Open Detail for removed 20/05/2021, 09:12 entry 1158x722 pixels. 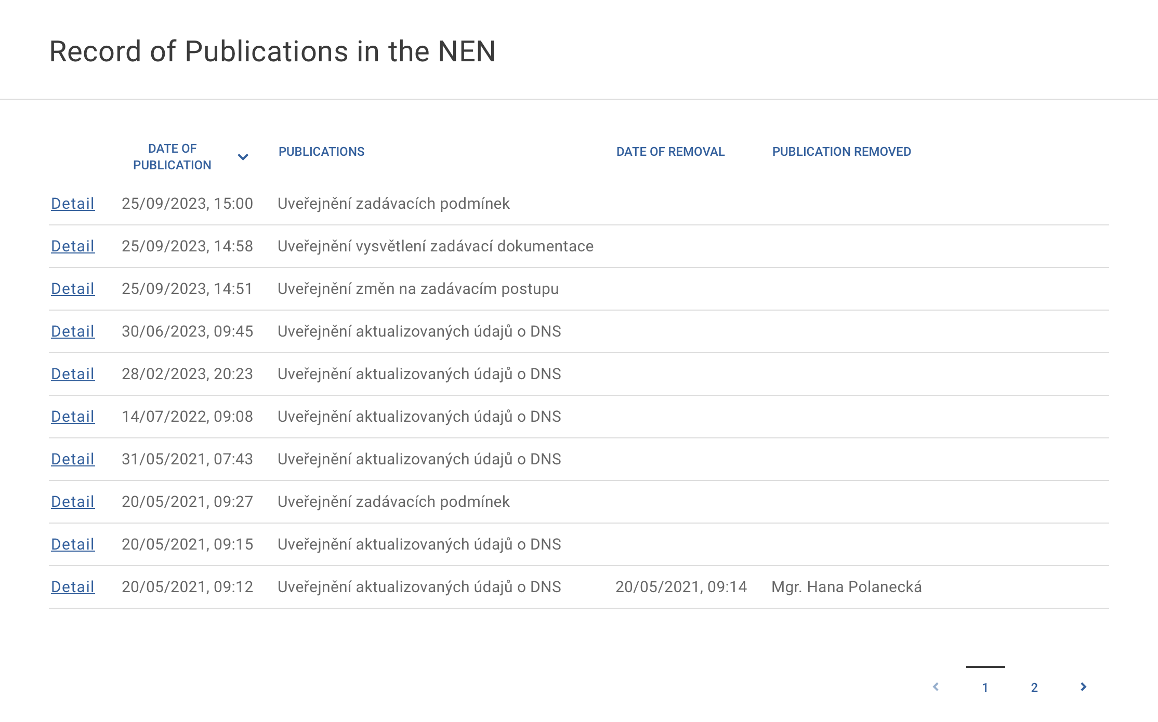[x=73, y=587]
